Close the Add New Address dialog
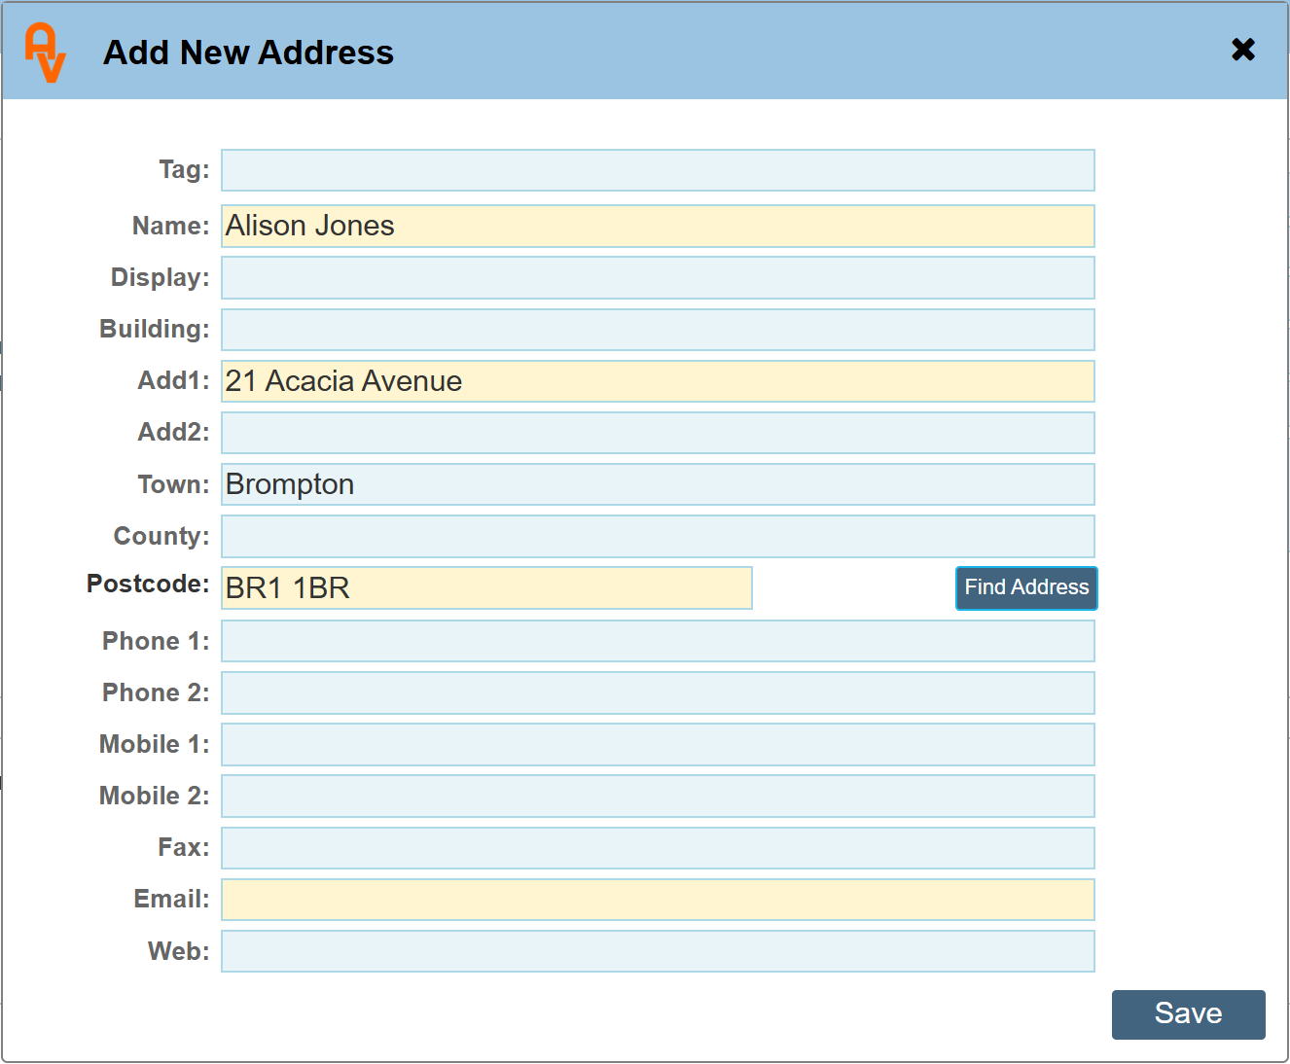The width and height of the screenshot is (1290, 1064). (x=1242, y=50)
